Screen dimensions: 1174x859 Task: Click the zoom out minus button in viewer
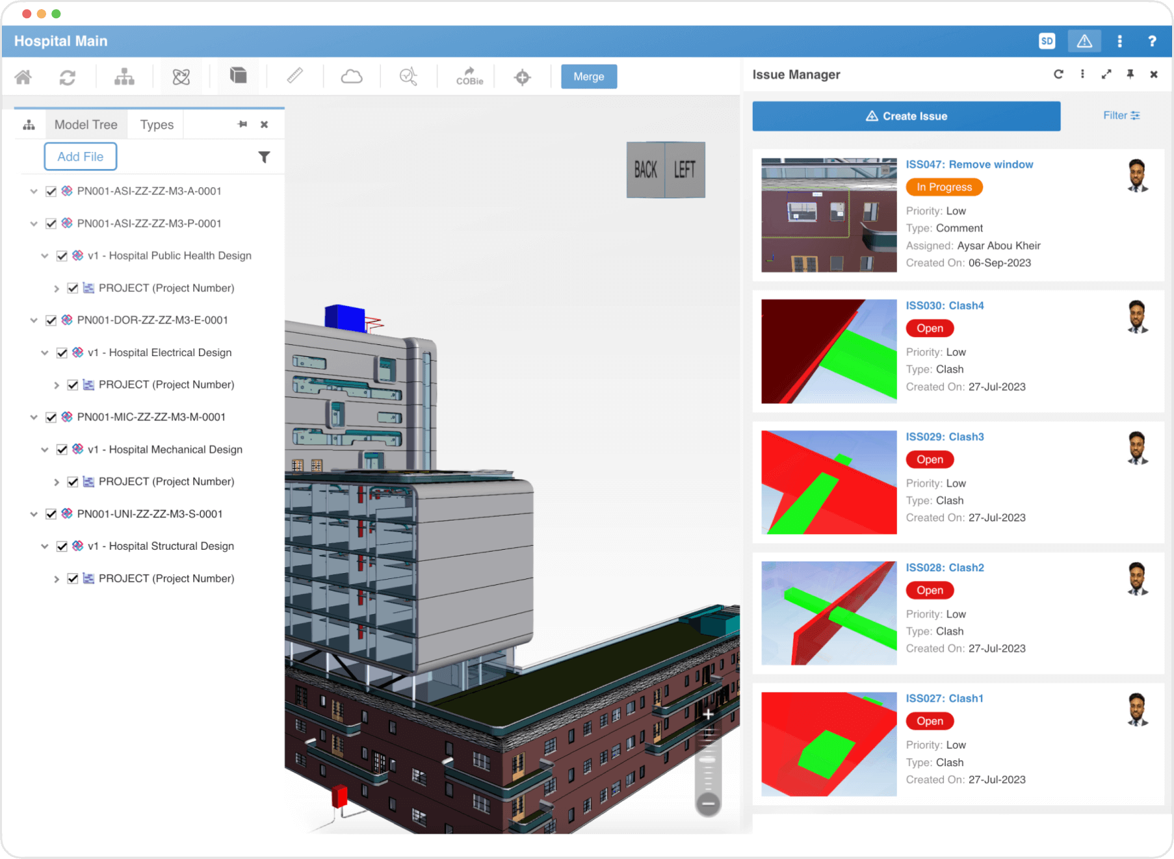[709, 804]
